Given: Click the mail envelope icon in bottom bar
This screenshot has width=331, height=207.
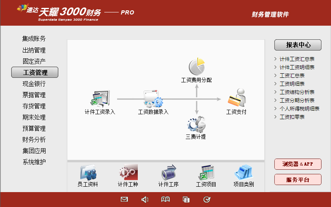Looking at the screenshot, I should click(124, 199).
